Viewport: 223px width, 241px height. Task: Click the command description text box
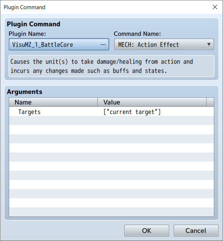coord(111,66)
